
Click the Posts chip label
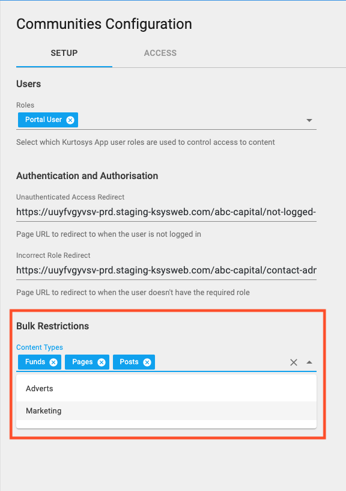[129, 362]
